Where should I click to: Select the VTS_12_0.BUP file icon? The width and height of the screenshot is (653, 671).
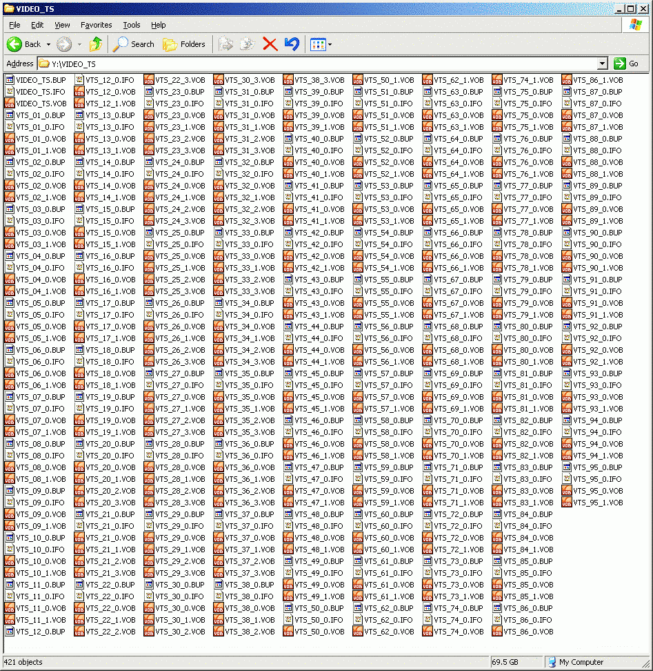coord(10,632)
